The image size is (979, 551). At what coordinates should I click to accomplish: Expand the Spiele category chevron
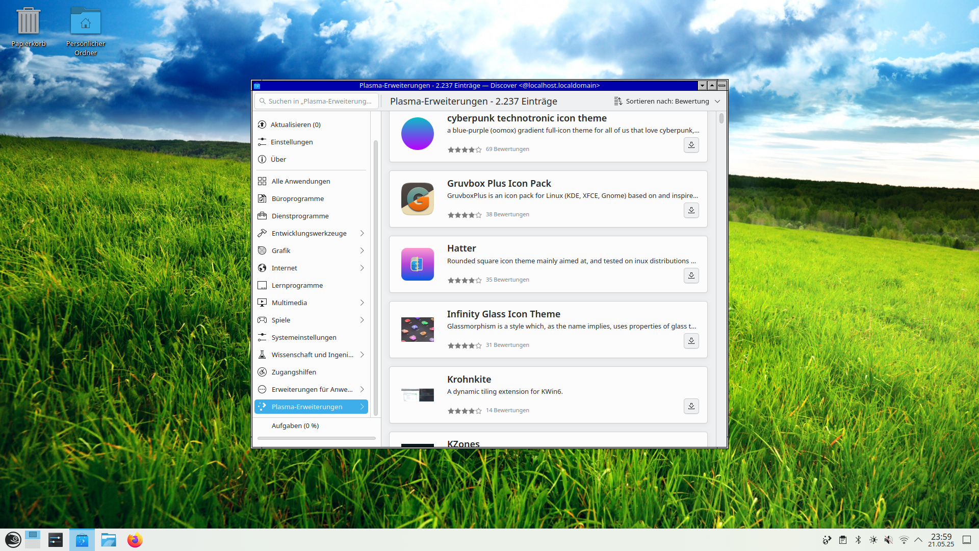pos(362,320)
